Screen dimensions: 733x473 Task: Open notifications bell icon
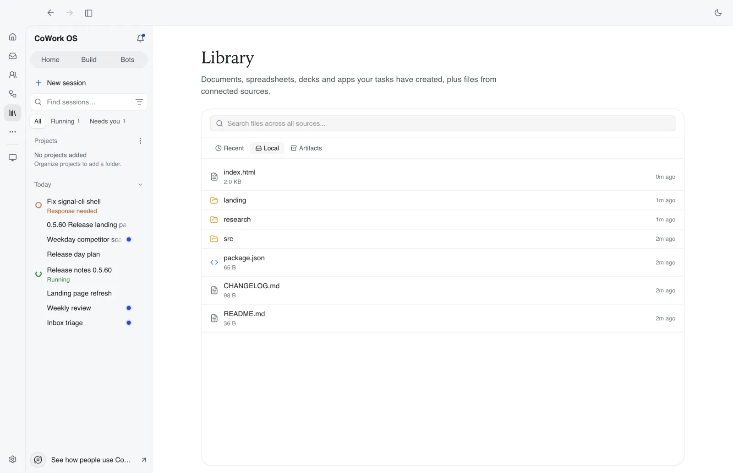click(141, 38)
